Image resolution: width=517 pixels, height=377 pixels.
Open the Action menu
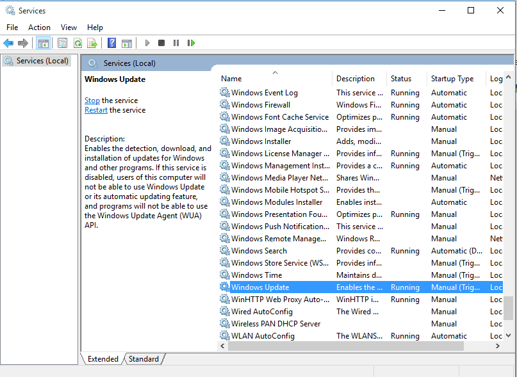click(x=39, y=28)
